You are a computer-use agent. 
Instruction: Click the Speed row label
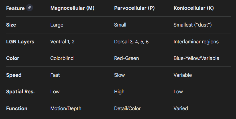14,75
